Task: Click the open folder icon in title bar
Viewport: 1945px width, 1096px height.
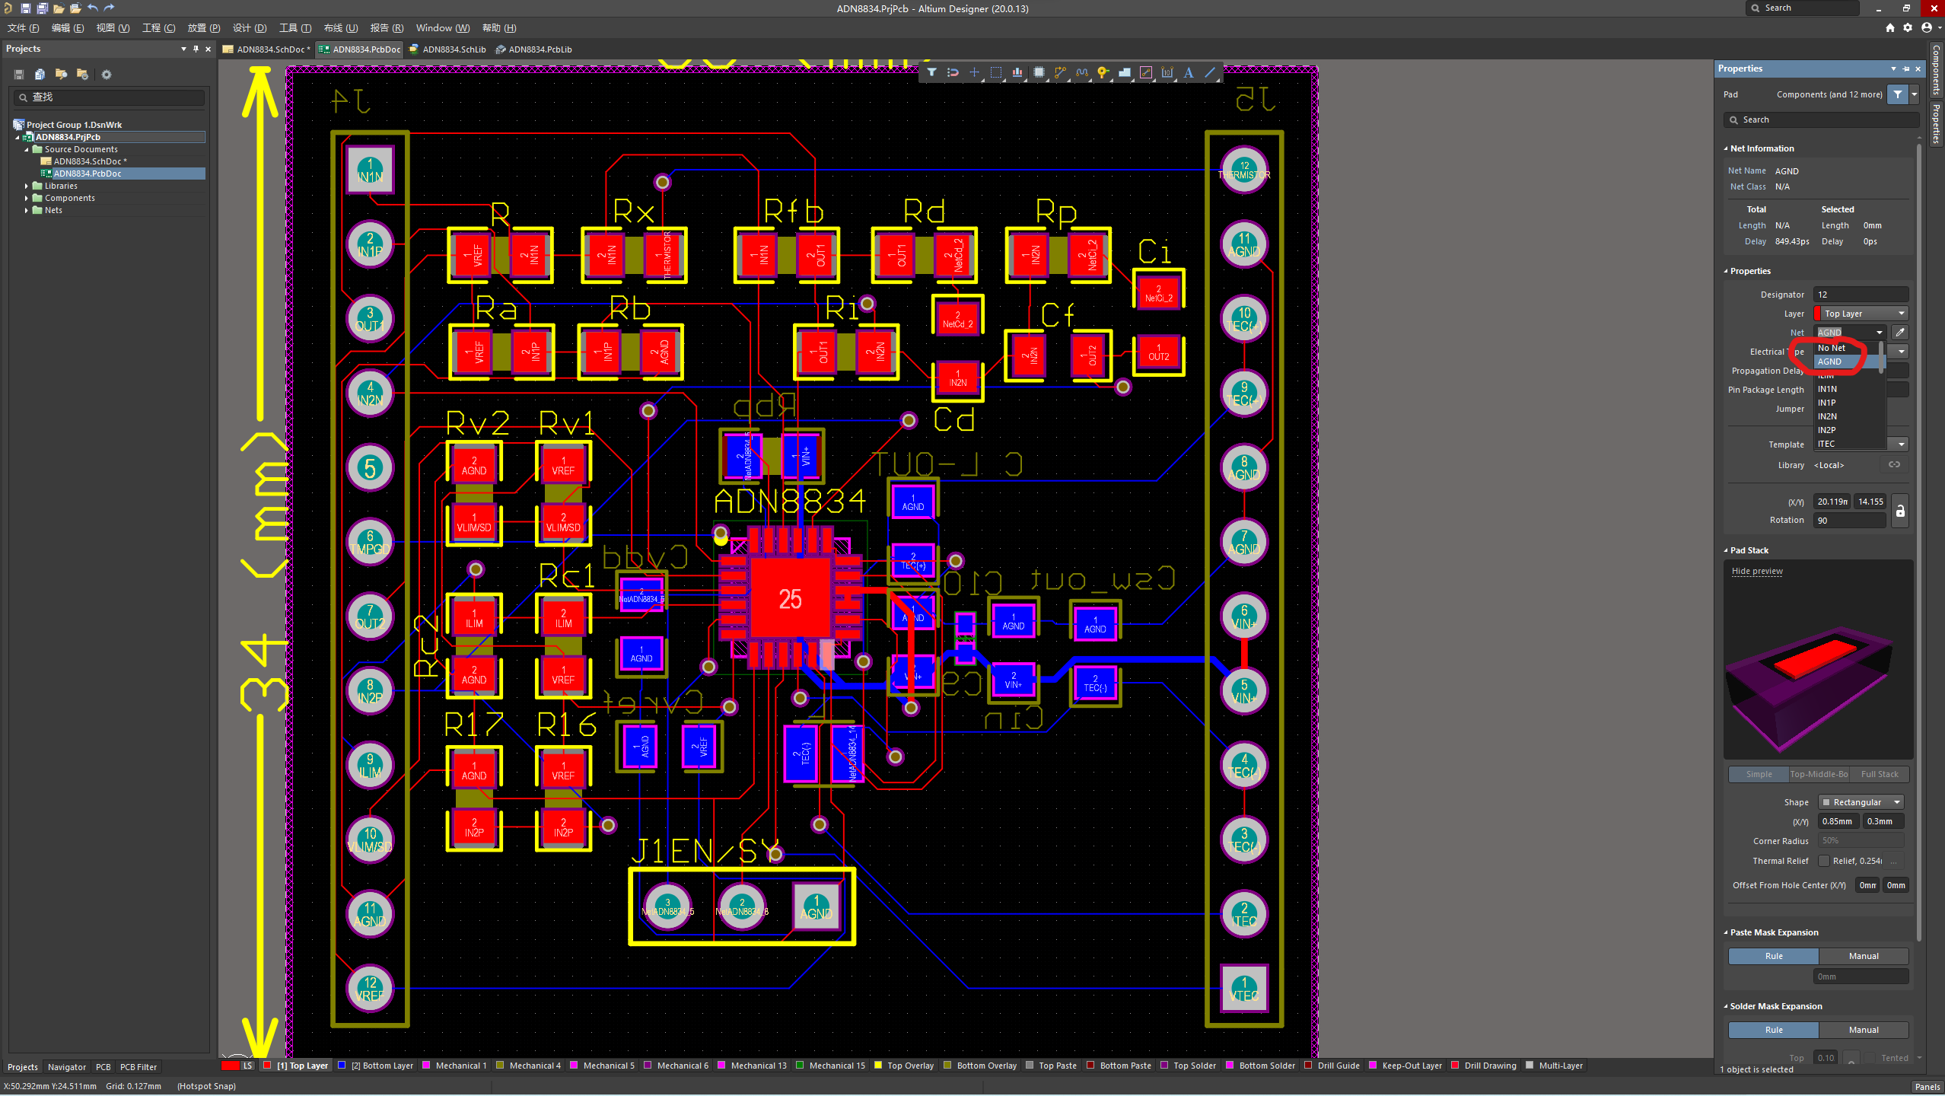Action: pyautogui.click(x=59, y=8)
